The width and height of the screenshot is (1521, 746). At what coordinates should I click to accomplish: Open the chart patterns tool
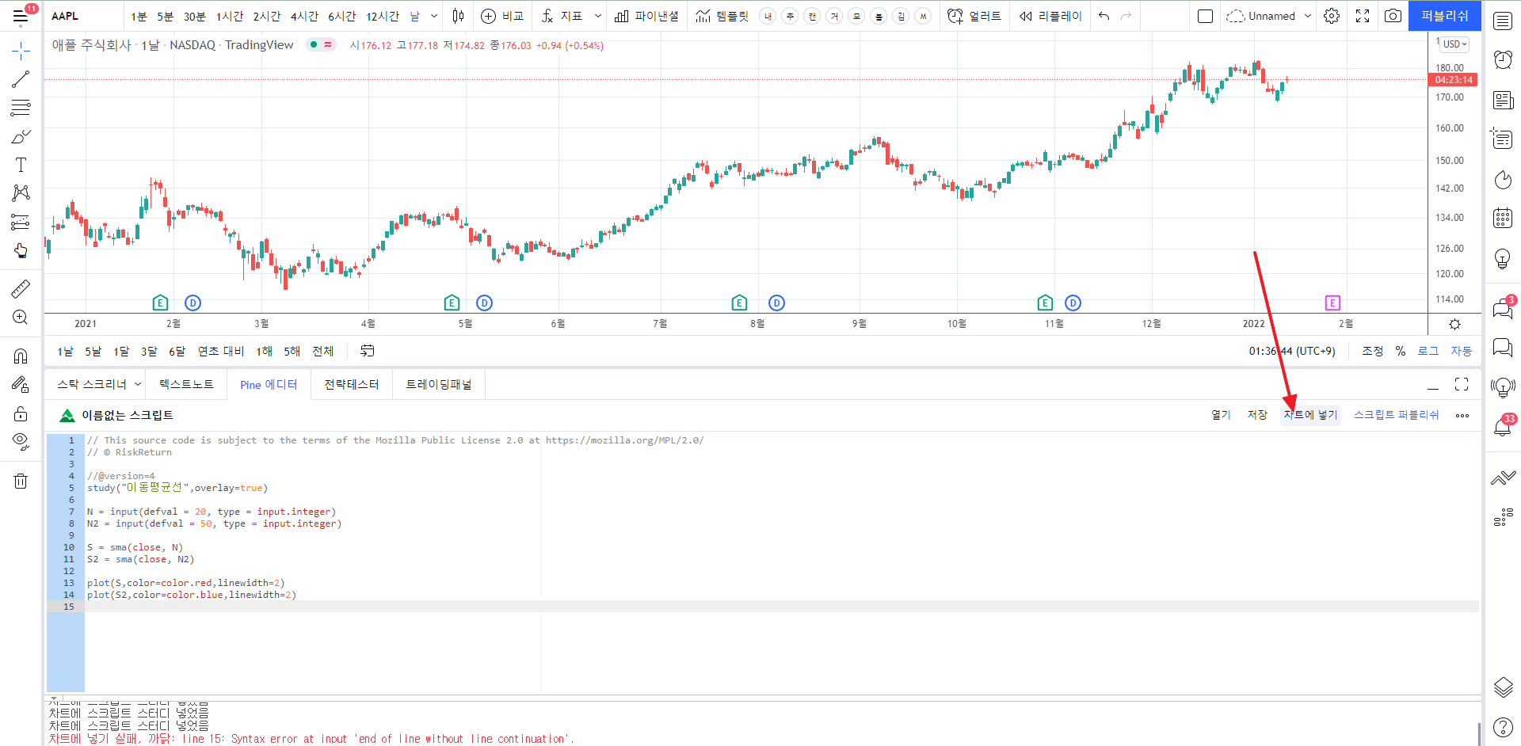pos(21,193)
